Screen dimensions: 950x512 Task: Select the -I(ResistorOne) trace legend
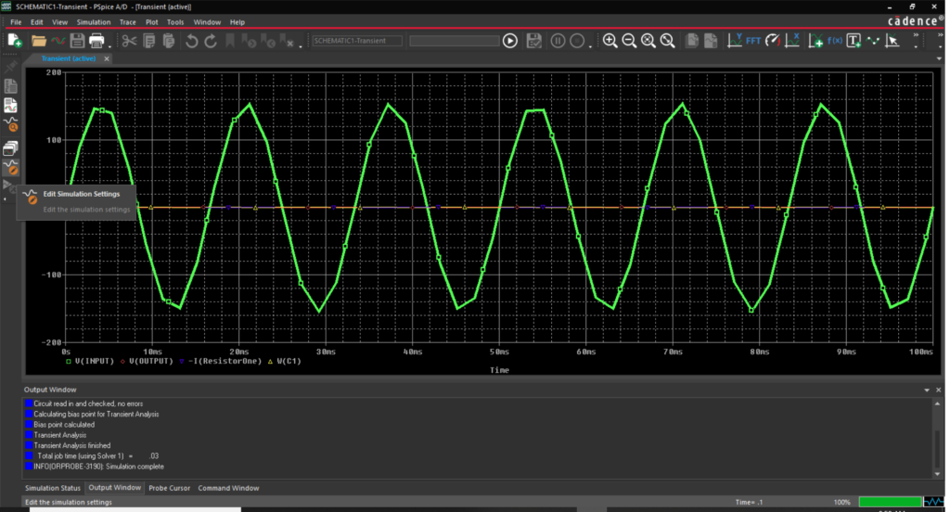(x=220, y=361)
